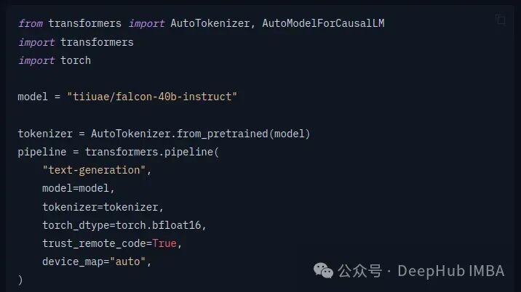
Task: Click the copy code icon
Action: point(500,20)
